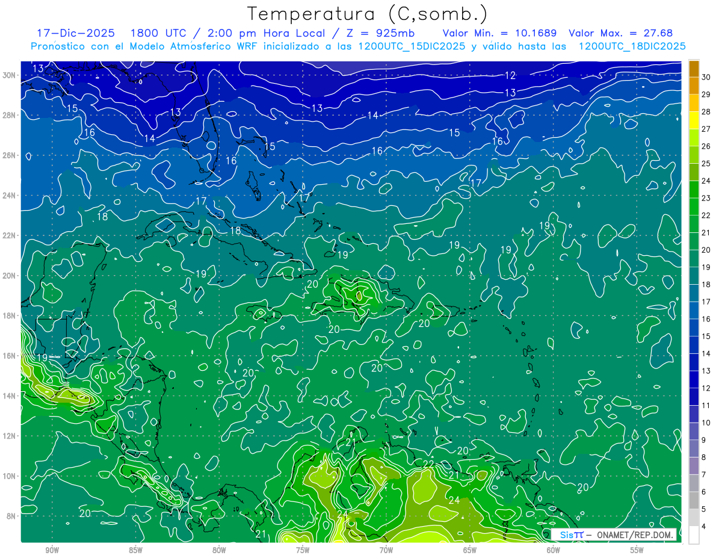The height and width of the screenshot is (558, 722).
Task: Click the colorbar label '5'
Action: [x=704, y=509]
